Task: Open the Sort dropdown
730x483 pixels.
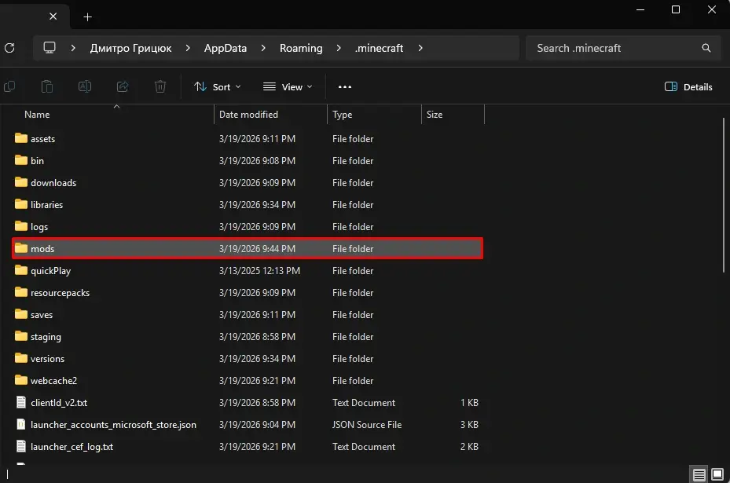Action: tap(217, 86)
